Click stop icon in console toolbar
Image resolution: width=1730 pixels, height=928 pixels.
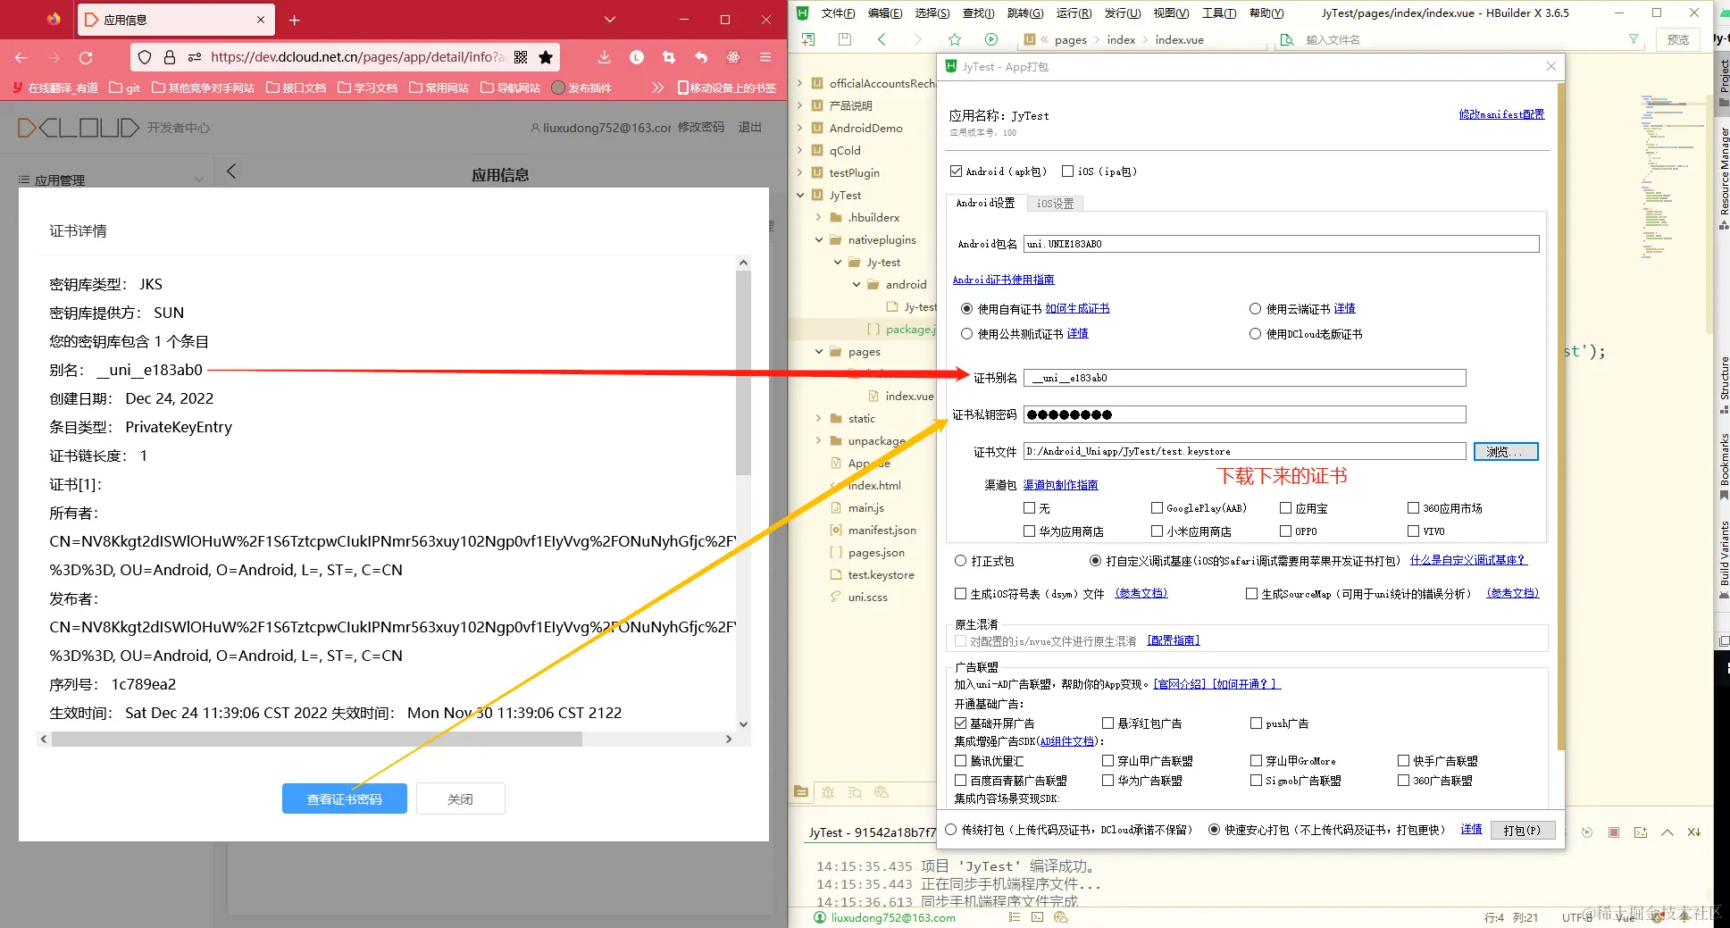click(1614, 832)
